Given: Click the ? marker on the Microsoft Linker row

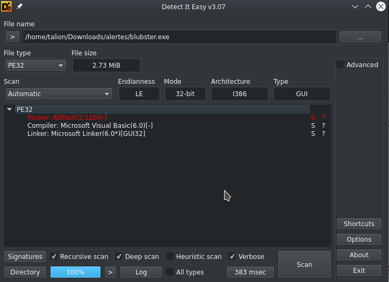Looking at the screenshot, I should (x=323, y=133).
